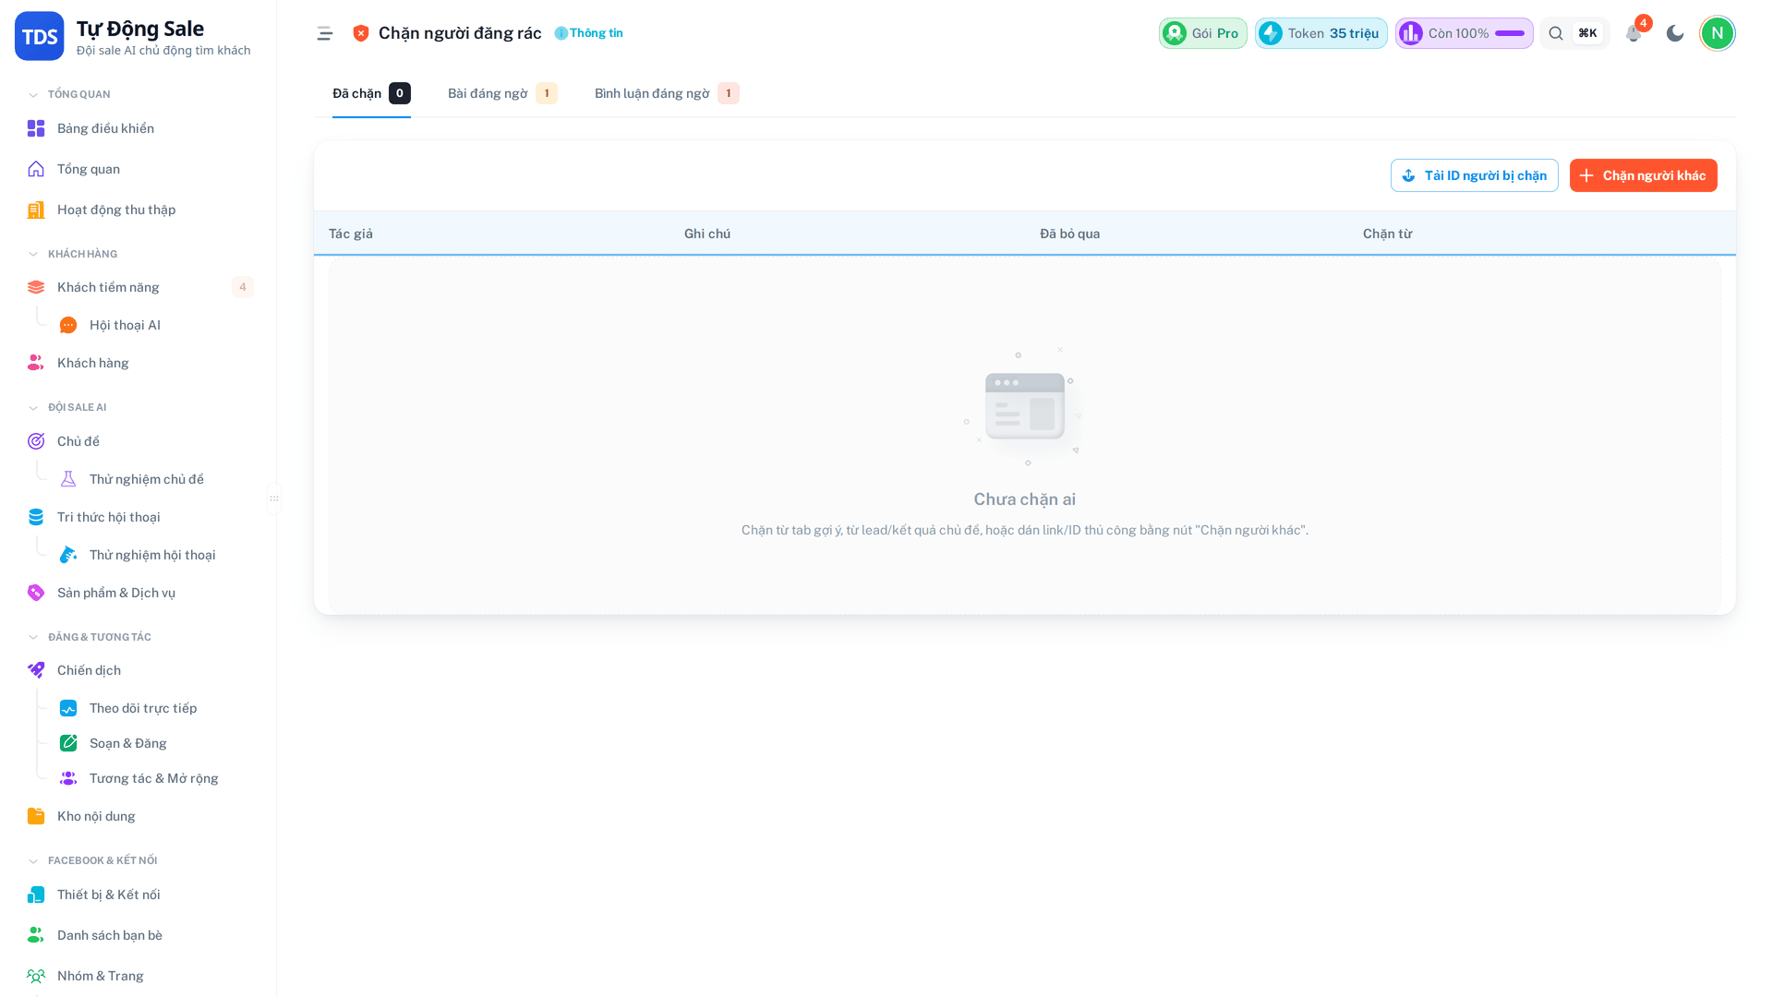The image size is (1773, 997).
Task: Collapse the ĐĂNG & TƯƠNG TÁC section
Action: (33, 637)
